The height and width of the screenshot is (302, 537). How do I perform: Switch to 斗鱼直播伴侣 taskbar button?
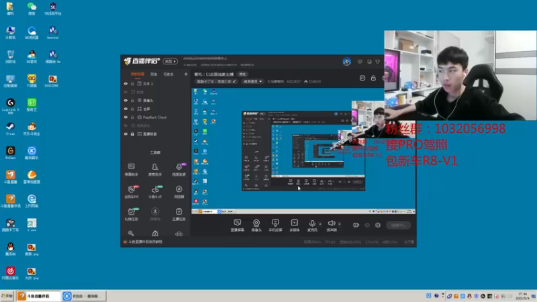pyautogui.click(x=38, y=296)
